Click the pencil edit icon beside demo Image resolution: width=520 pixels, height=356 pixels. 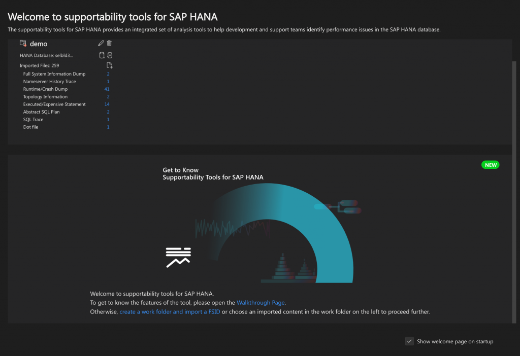point(101,43)
